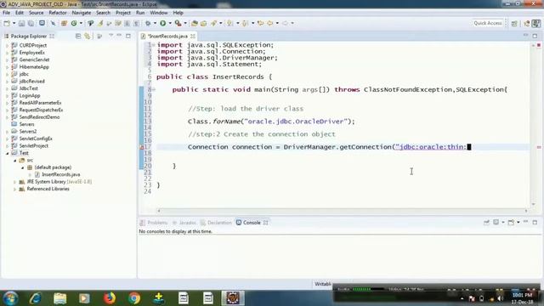Click the Run Last Tool external tools icon
544x306 pixels.
pos(178,23)
